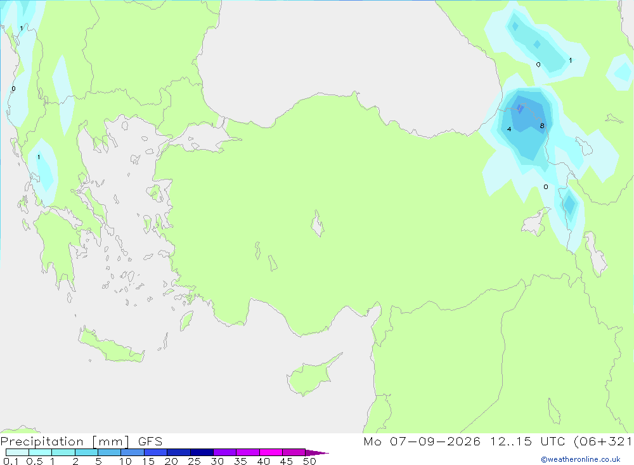Screen dimensions: 634x465
Task: Click the "10" legend tick label
Action: (x=126, y=461)
